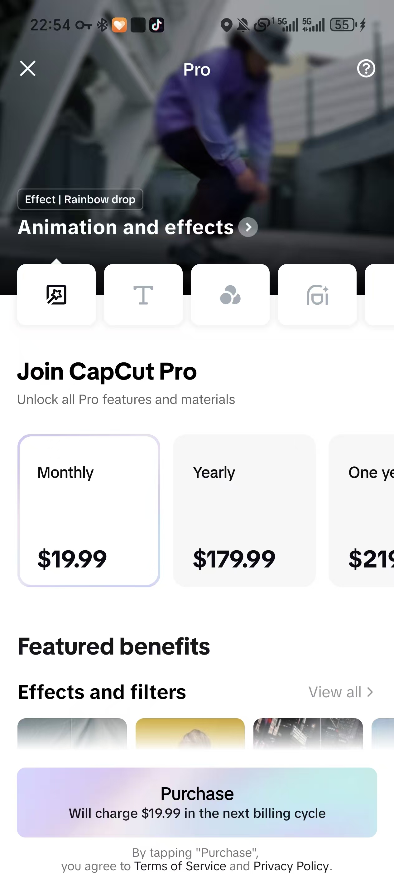The image size is (394, 874).
Task: Tap the location pin status icon
Action: (226, 25)
